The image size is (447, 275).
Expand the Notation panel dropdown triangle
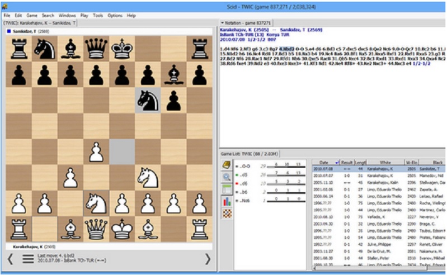point(222,23)
